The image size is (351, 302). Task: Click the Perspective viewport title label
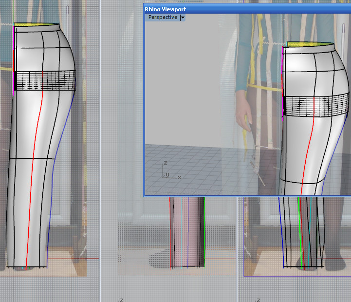pyautogui.click(x=163, y=18)
